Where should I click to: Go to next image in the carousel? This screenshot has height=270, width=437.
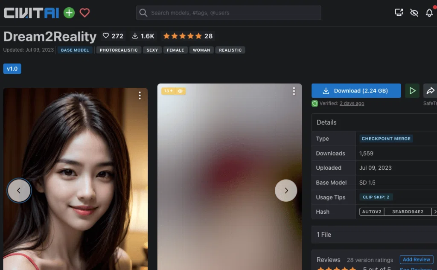(286, 191)
